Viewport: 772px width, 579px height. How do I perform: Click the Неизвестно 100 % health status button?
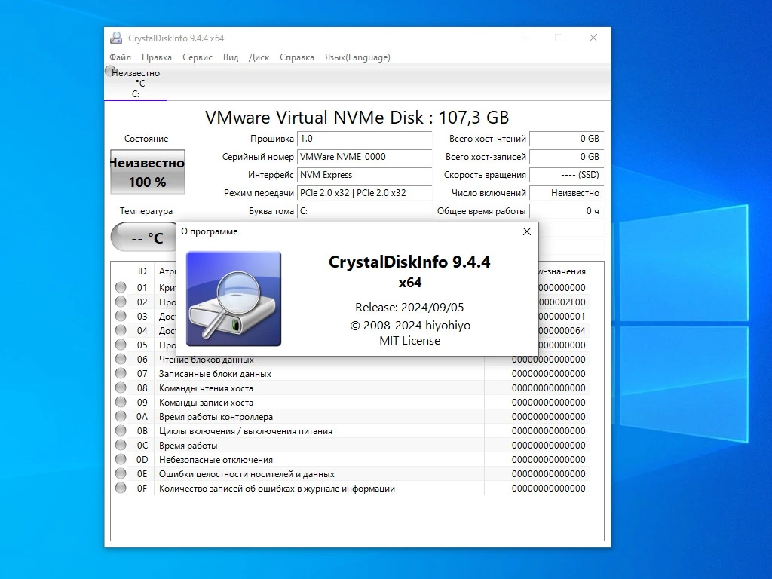pyautogui.click(x=148, y=172)
